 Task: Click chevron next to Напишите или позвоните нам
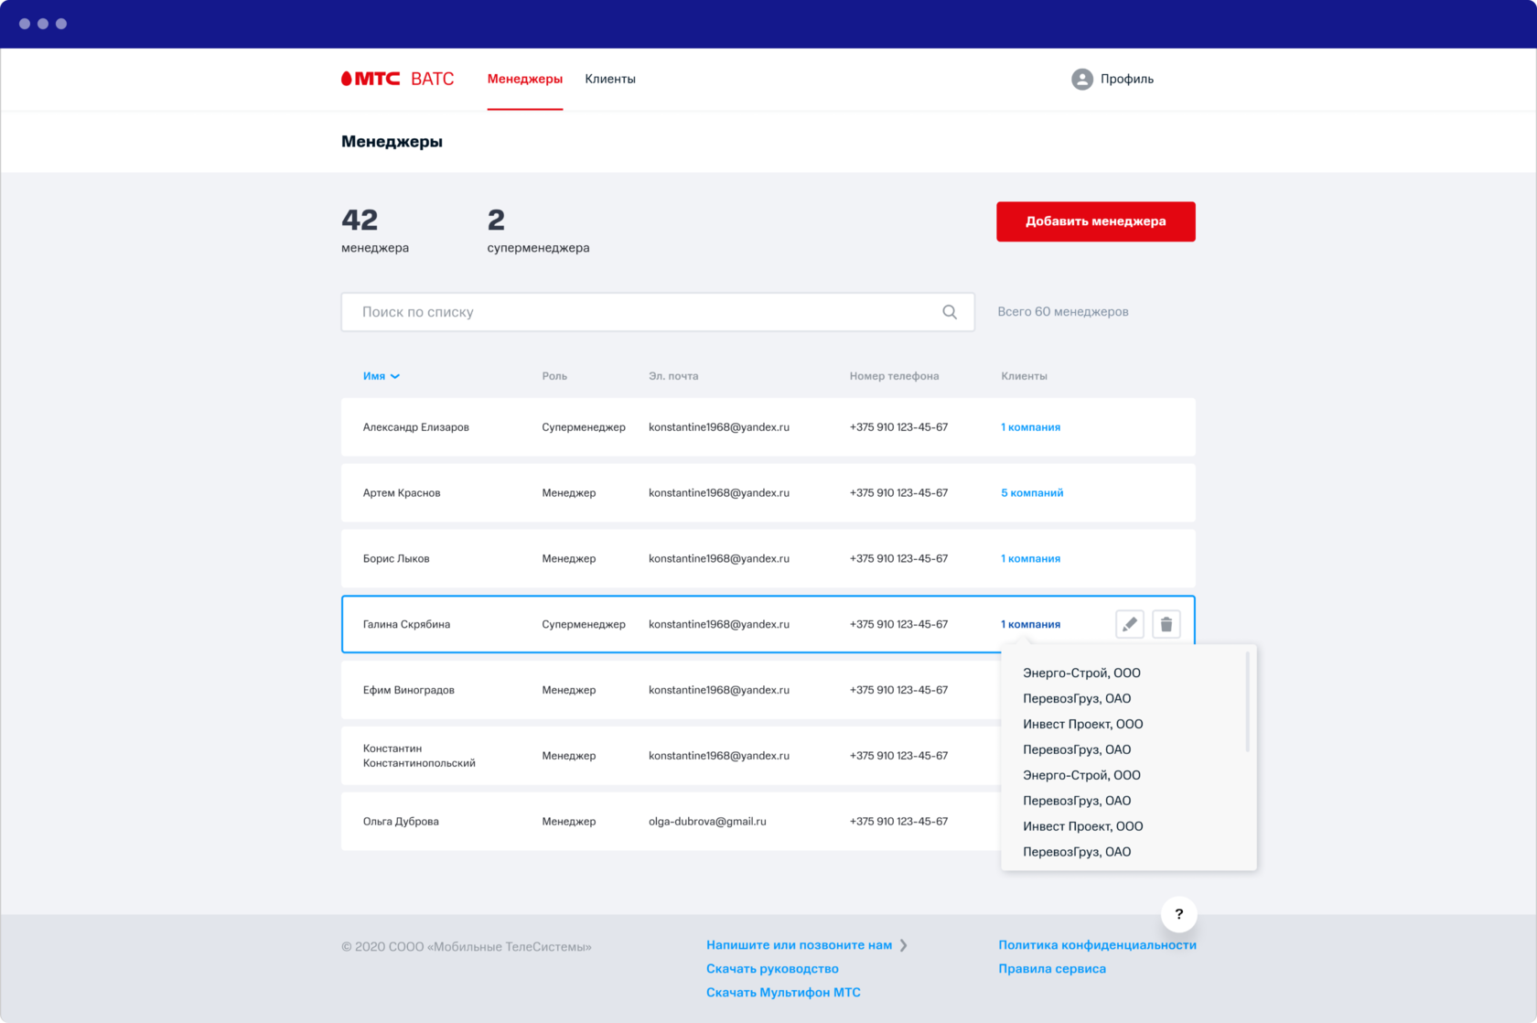tap(903, 945)
